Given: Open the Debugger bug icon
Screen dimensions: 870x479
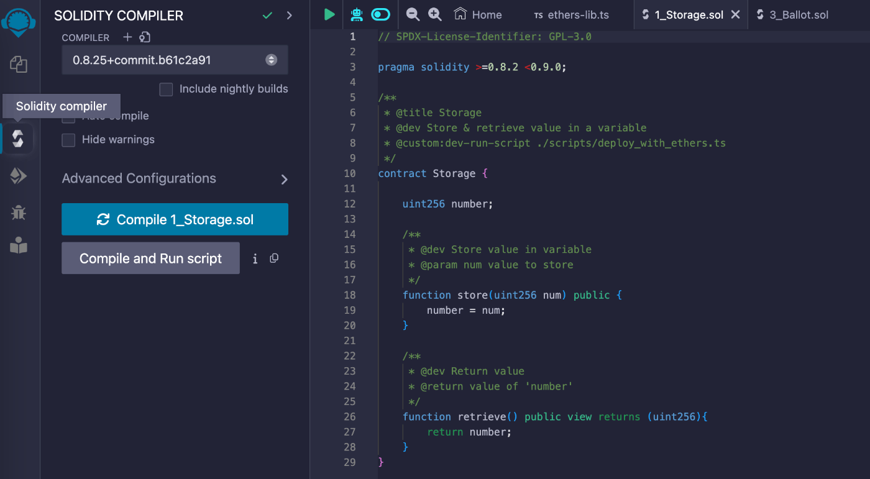Looking at the screenshot, I should [19, 213].
